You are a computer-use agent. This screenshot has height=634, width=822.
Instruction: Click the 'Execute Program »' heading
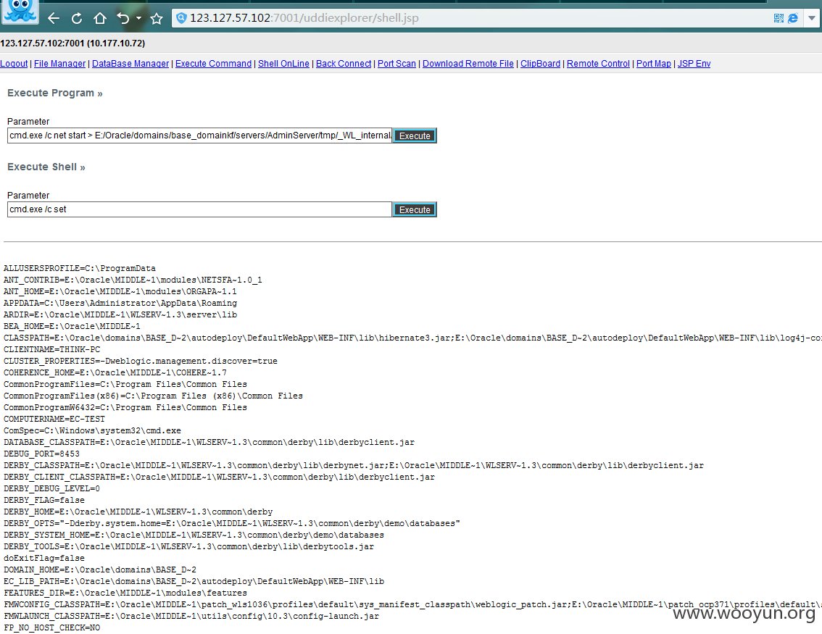[54, 93]
